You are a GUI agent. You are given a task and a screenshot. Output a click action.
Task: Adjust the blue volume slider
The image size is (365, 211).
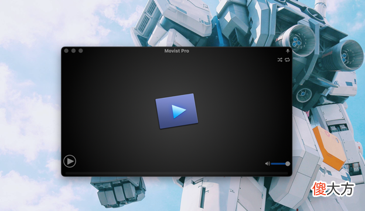(281, 164)
